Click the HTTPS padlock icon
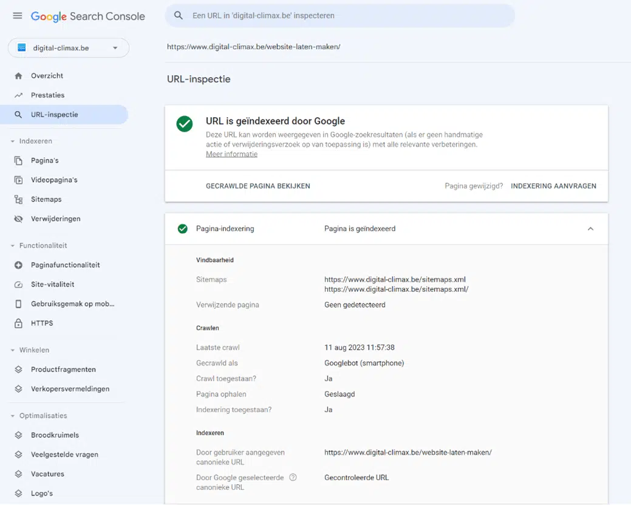This screenshot has width=631, height=505. coord(18,324)
